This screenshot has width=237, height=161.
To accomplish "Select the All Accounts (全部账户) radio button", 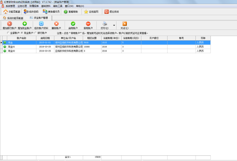I will click(x=8, y=33).
